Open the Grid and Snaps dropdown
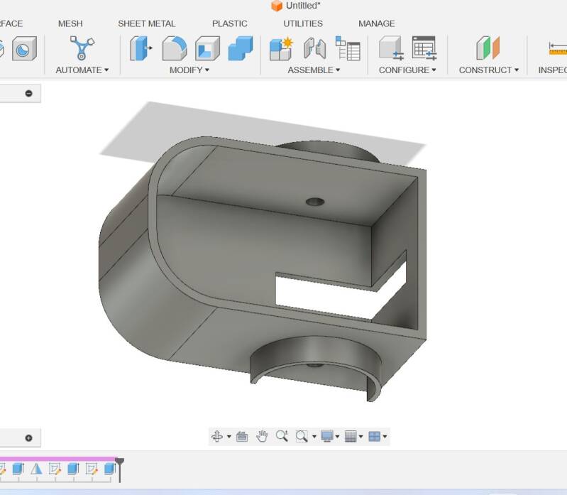567x495 pixels. 360,437
